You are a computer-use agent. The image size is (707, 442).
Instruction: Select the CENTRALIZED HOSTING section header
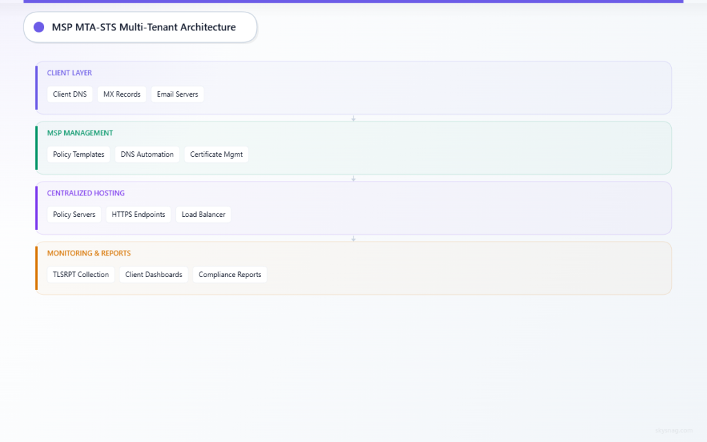point(86,193)
